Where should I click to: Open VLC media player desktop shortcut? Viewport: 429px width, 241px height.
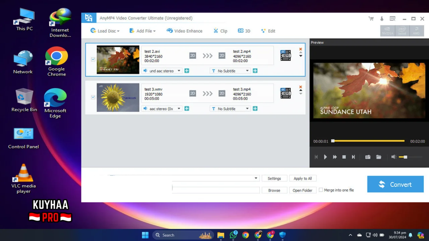[23, 179]
